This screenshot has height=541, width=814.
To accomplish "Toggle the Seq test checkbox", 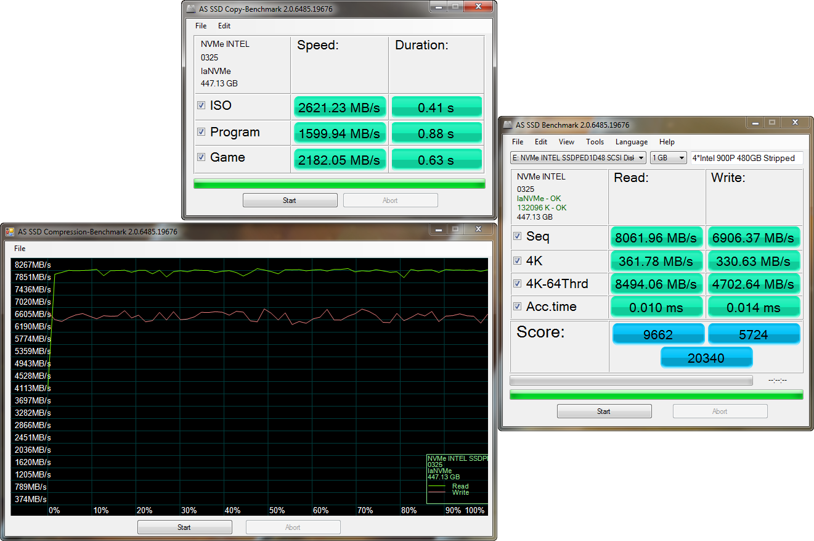I will [x=518, y=236].
